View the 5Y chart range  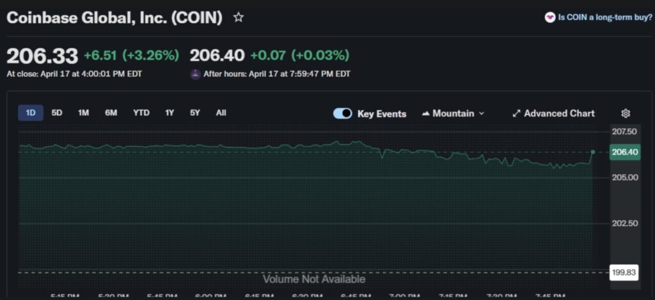point(195,113)
